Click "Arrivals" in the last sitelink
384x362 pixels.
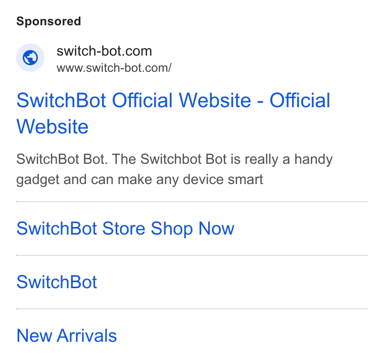click(x=87, y=335)
